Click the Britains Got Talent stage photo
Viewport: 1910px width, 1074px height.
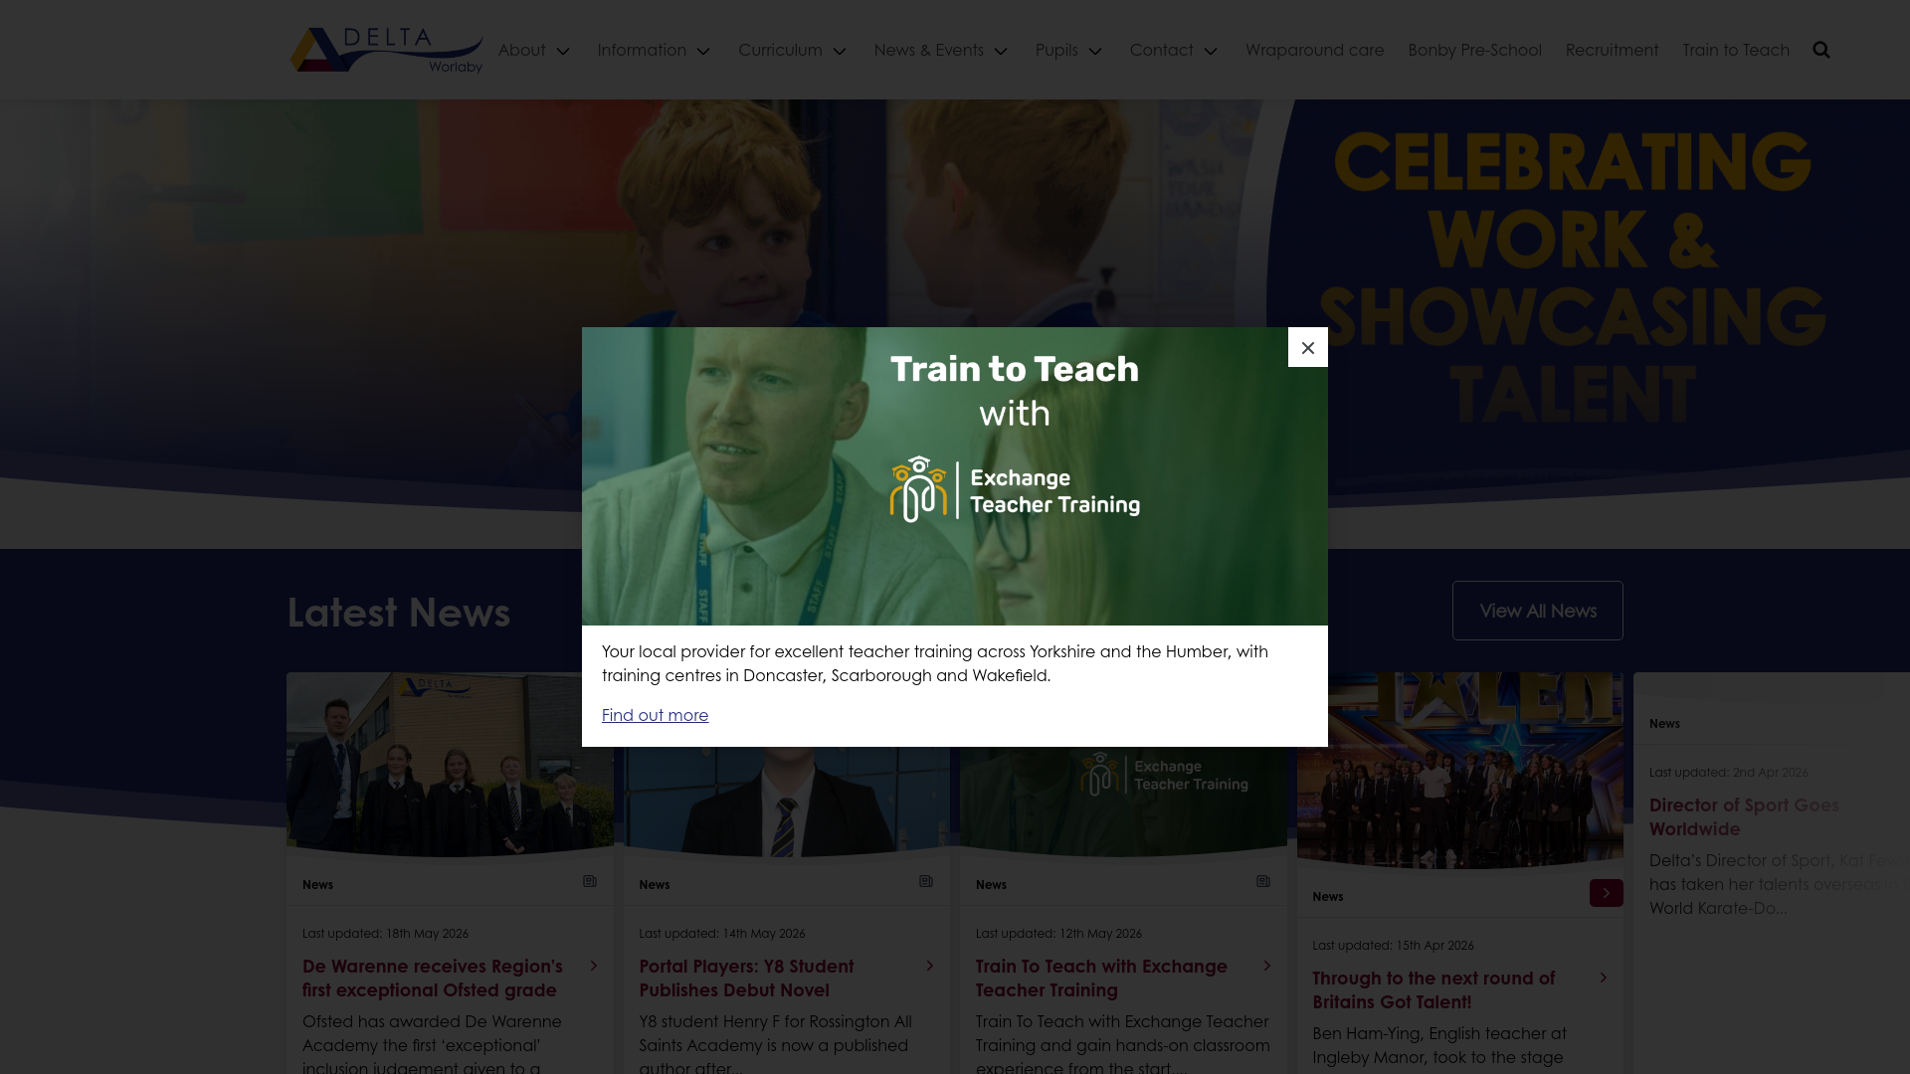1460,771
